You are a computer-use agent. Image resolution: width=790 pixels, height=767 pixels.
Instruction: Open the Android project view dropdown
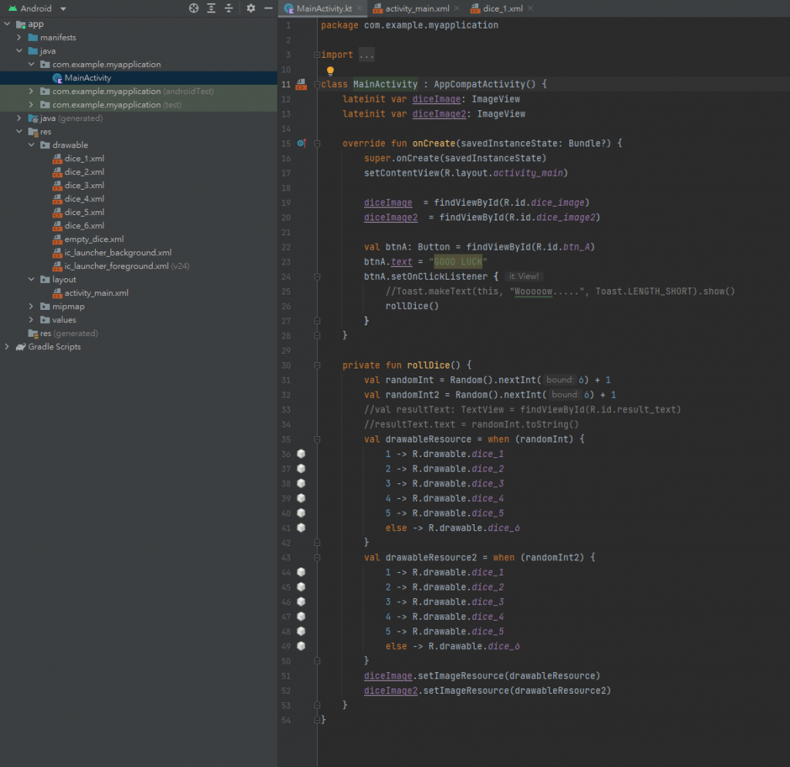pyautogui.click(x=63, y=8)
